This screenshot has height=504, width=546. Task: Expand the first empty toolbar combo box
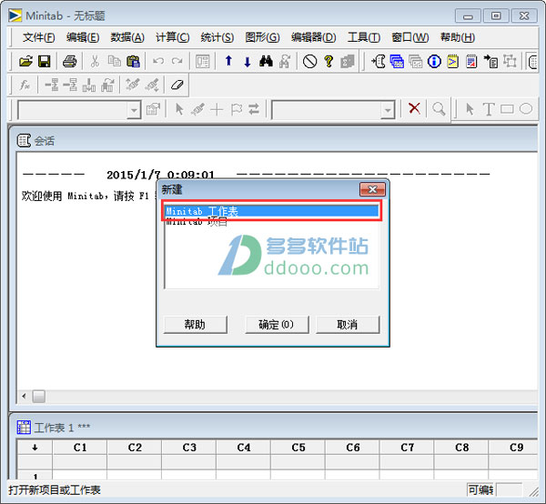(x=134, y=110)
